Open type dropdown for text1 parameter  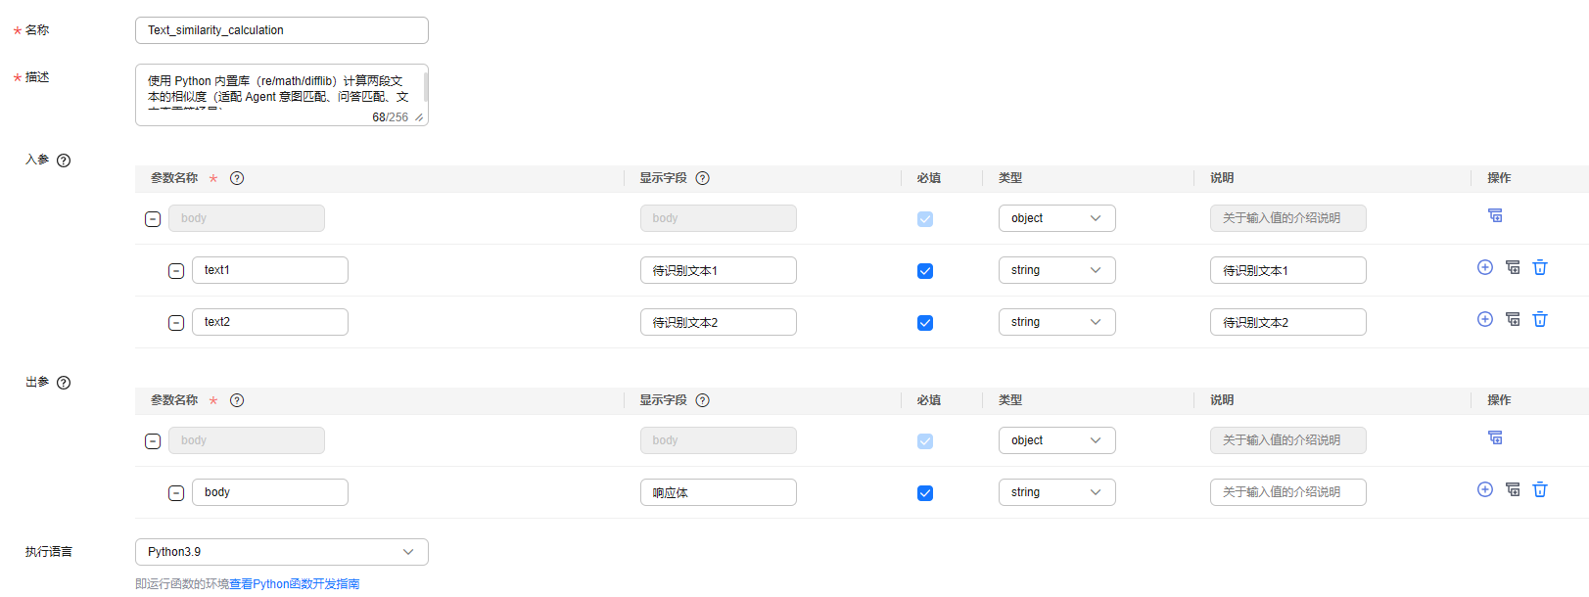click(1056, 270)
